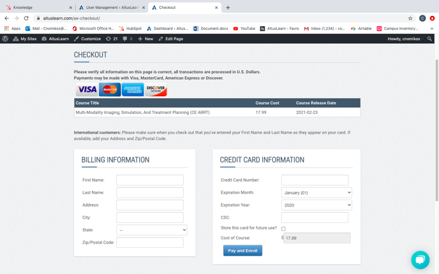Click the page vertical scrollbar
The height and width of the screenshot is (274, 439).
pyautogui.click(x=436, y=130)
